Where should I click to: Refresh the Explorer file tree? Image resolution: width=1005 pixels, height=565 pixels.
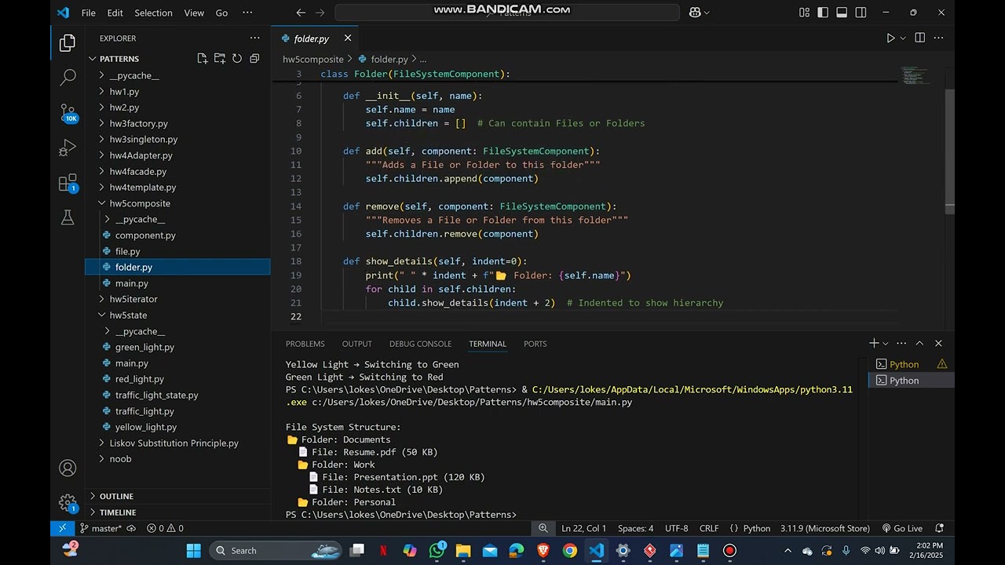(x=237, y=59)
